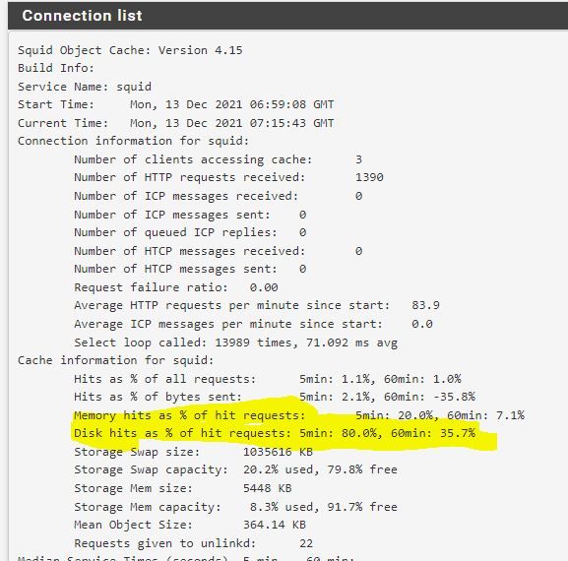Click highlighted Disk hits as % line

pyautogui.click(x=275, y=433)
